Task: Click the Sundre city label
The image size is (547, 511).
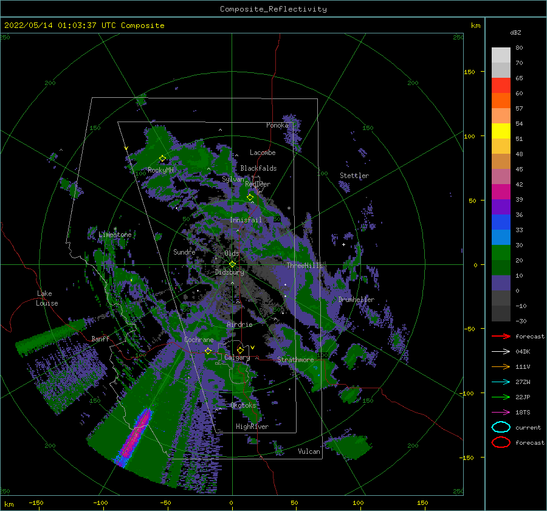Action: click(184, 252)
